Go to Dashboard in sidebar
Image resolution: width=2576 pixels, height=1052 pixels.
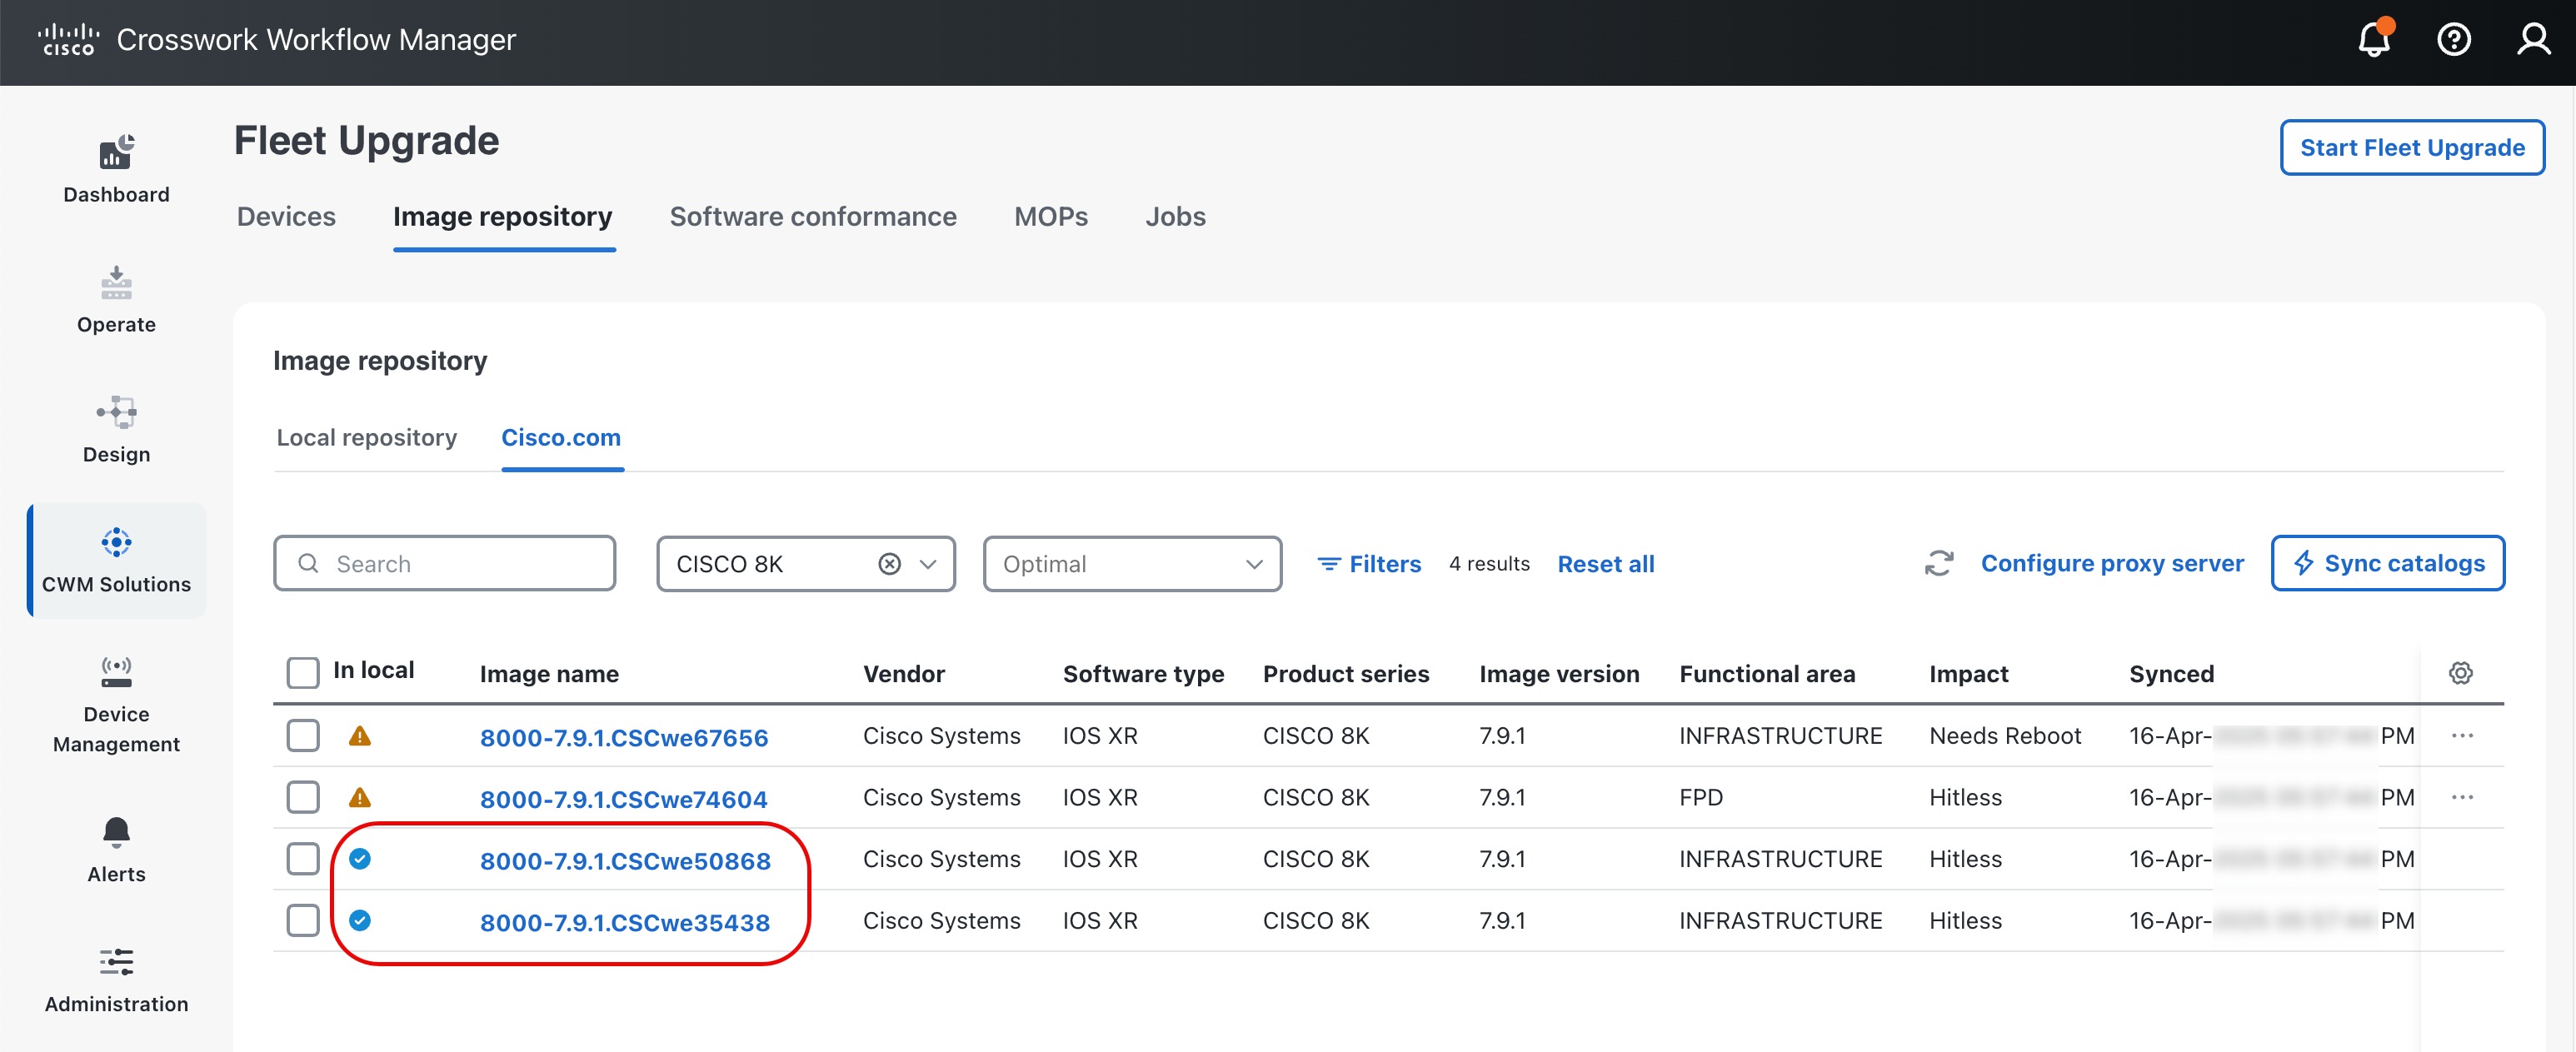tap(116, 169)
